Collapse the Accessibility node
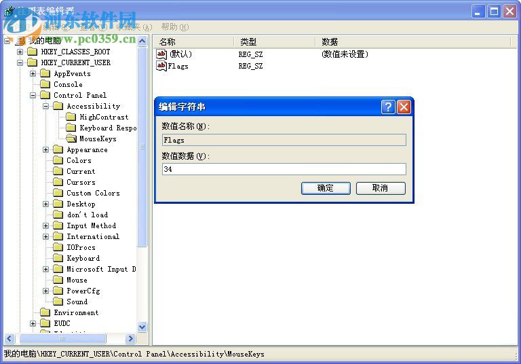Screen dimensions: 521x364 point(46,106)
